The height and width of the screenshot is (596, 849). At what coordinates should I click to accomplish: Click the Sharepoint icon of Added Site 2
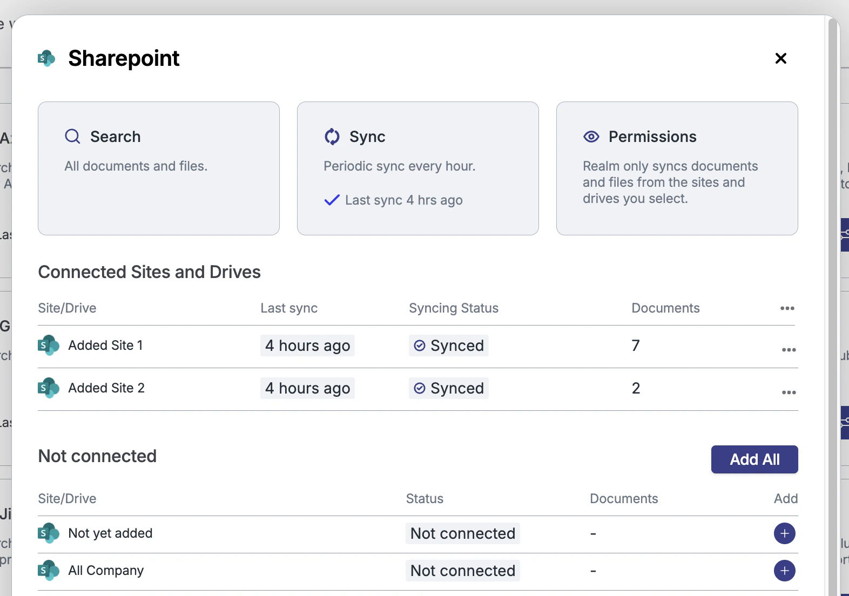click(49, 388)
